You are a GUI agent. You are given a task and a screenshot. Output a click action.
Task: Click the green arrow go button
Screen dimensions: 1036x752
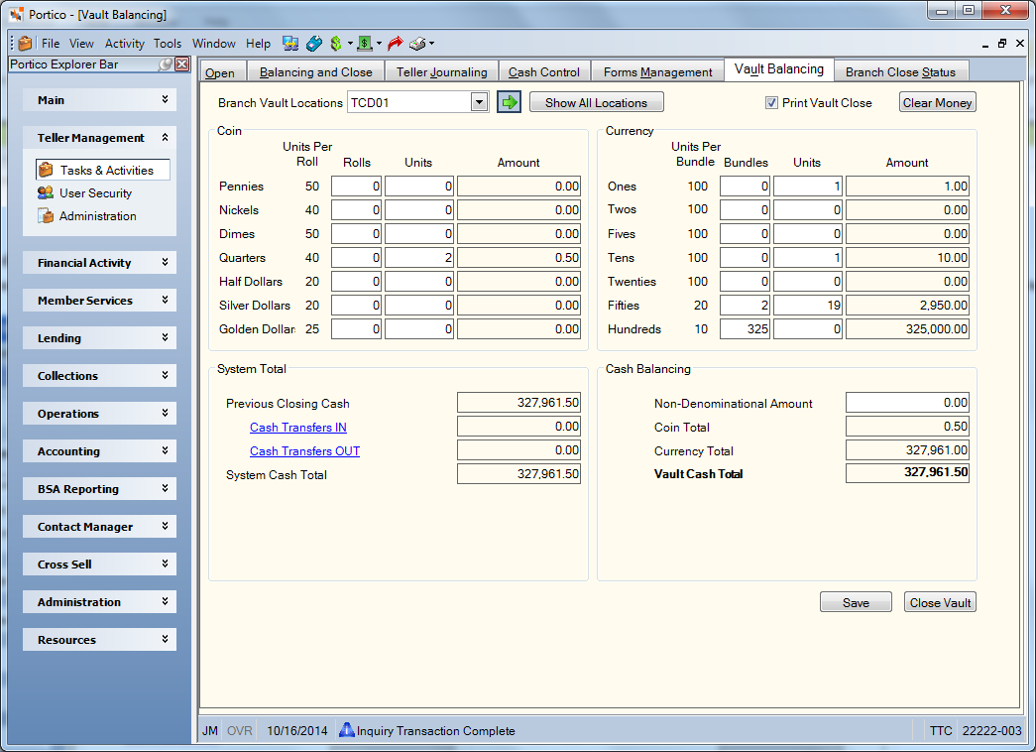(x=509, y=102)
